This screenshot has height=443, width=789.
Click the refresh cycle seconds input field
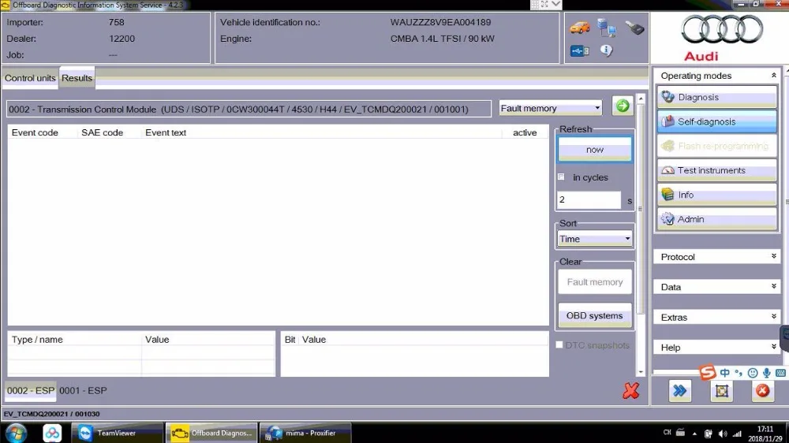pos(589,199)
